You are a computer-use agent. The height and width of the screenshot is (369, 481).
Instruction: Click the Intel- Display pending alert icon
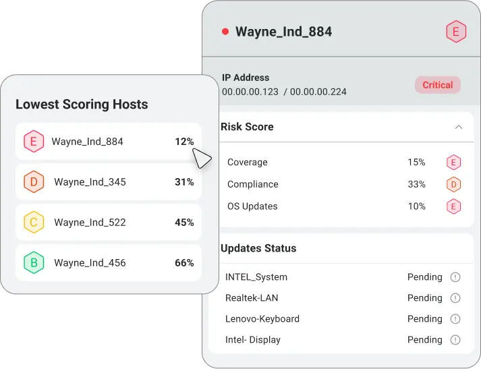click(455, 340)
